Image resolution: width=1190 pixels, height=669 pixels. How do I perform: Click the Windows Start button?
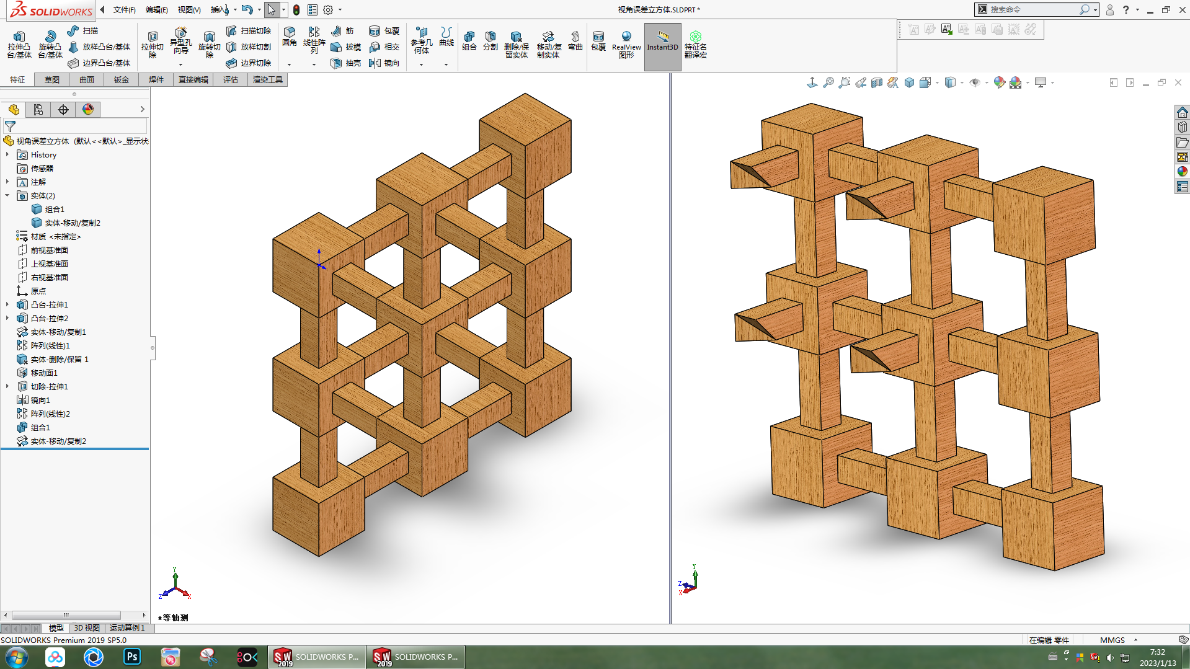(x=17, y=657)
